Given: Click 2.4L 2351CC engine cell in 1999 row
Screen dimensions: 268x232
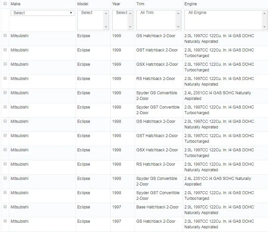Looking at the screenshot, I should (218, 96).
